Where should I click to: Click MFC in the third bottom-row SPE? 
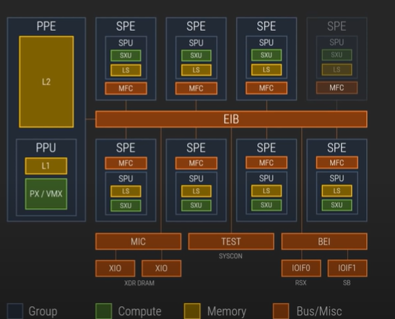click(266, 163)
